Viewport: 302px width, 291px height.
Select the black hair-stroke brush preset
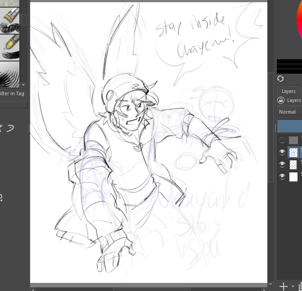pyautogui.click(x=9, y=75)
